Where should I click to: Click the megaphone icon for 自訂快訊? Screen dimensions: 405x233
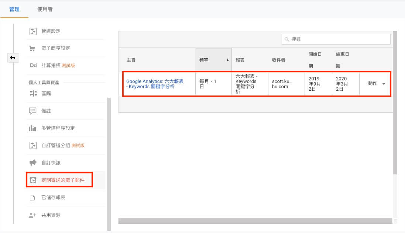tap(32, 163)
